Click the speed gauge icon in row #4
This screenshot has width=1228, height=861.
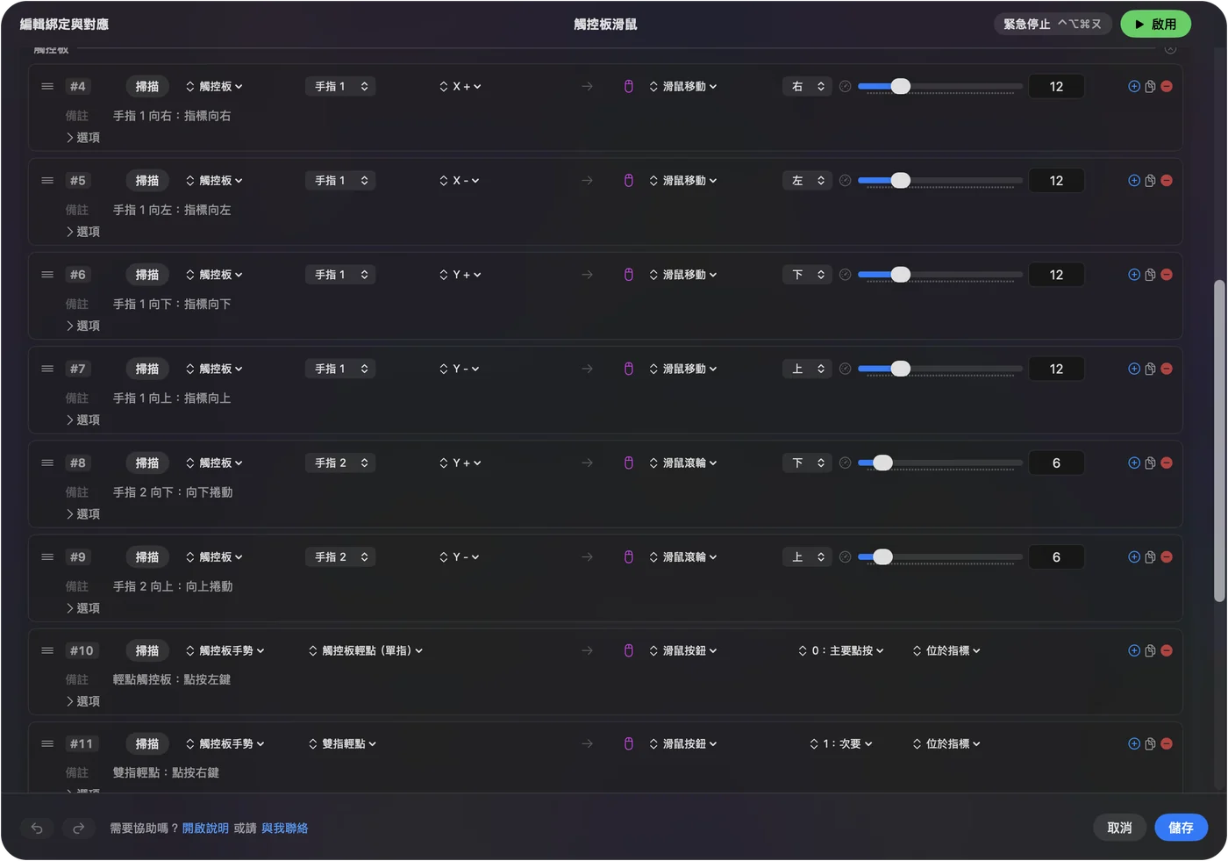(845, 87)
